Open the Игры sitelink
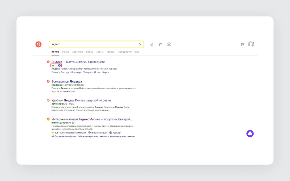Image resolution: width=290 pixels, height=181 pixels. pyautogui.click(x=97, y=72)
